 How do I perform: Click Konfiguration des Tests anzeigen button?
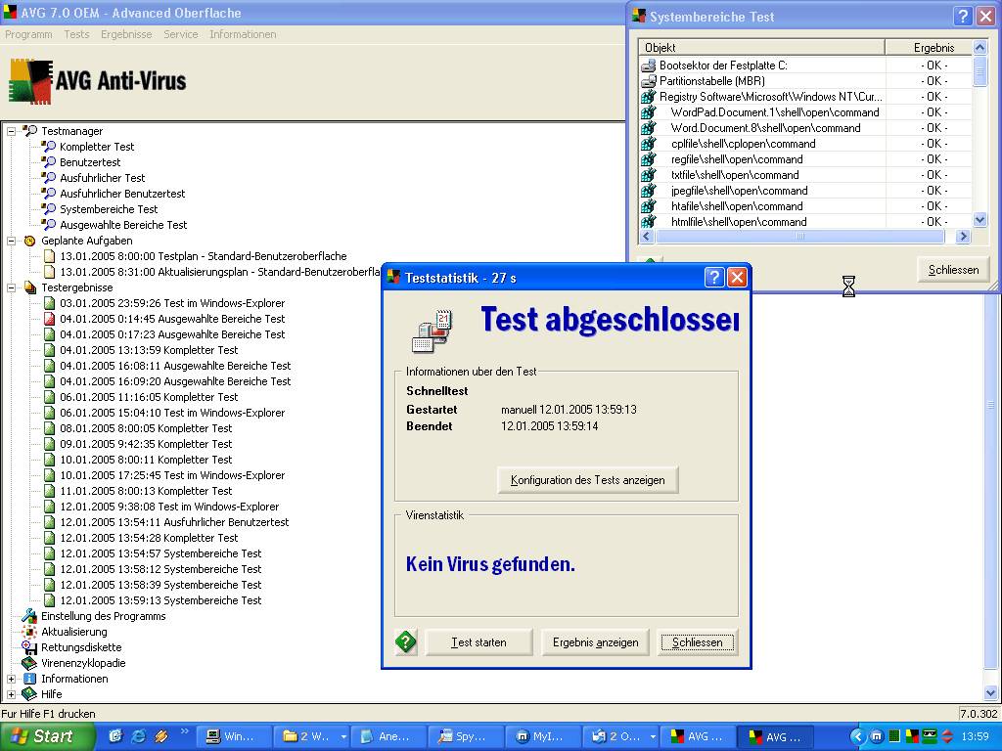click(x=588, y=479)
